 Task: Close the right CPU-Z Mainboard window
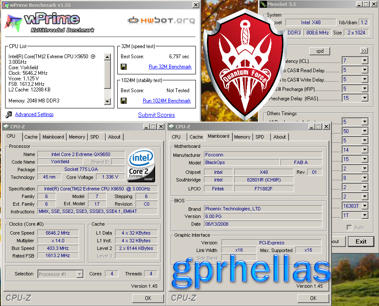tap(326, 126)
